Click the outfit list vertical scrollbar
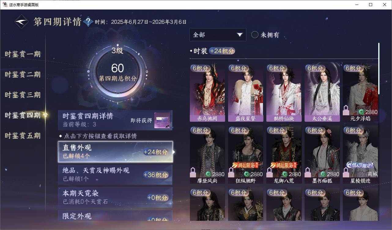This screenshot has width=392, height=230. click(x=379, y=69)
